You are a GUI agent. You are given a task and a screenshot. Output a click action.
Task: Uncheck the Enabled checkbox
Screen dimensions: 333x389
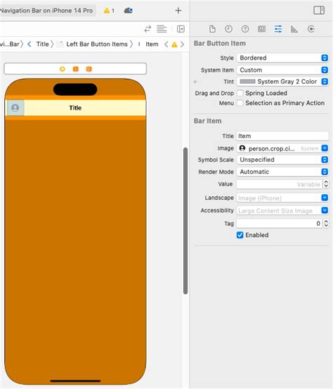point(240,235)
